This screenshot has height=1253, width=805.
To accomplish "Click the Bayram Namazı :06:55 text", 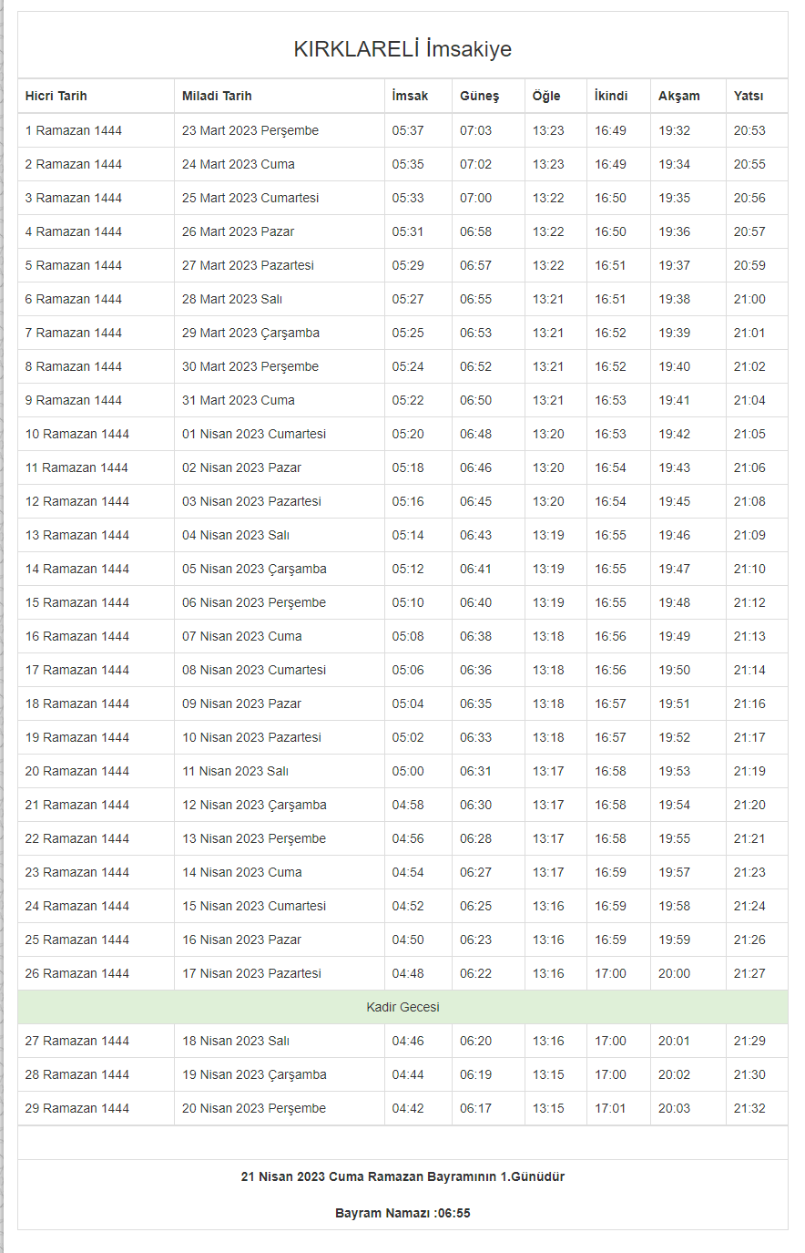I will click(402, 1213).
